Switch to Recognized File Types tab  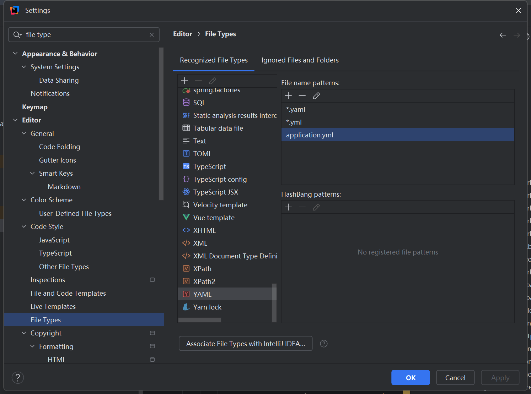[x=214, y=60]
